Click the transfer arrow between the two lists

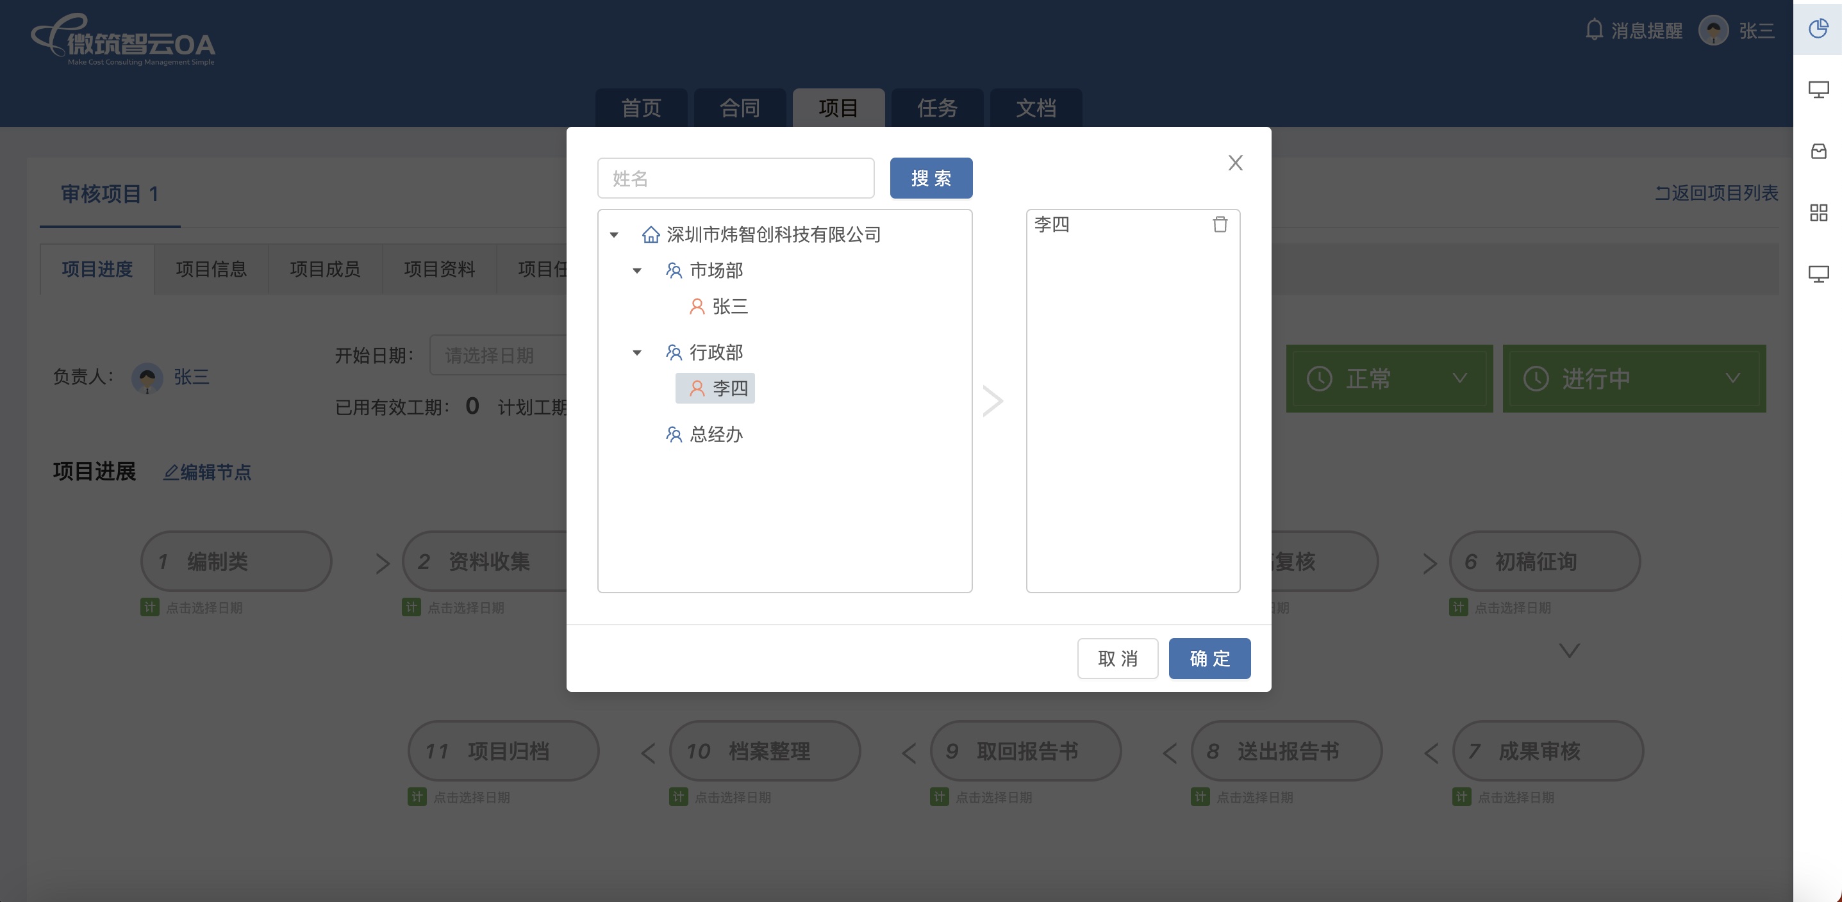click(993, 401)
